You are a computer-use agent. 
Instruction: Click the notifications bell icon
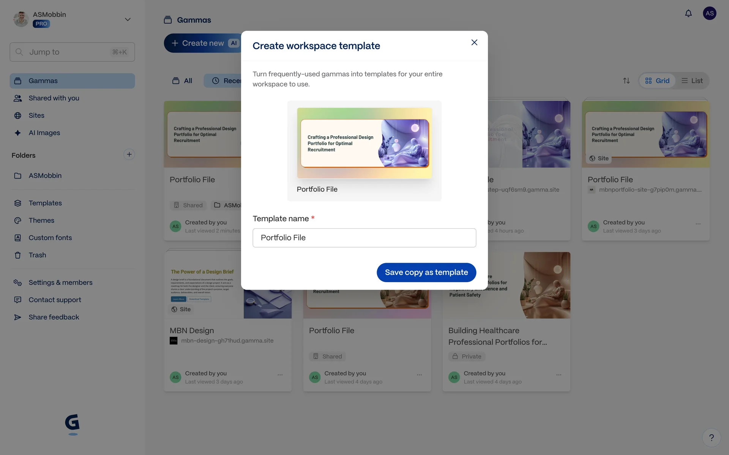(688, 14)
